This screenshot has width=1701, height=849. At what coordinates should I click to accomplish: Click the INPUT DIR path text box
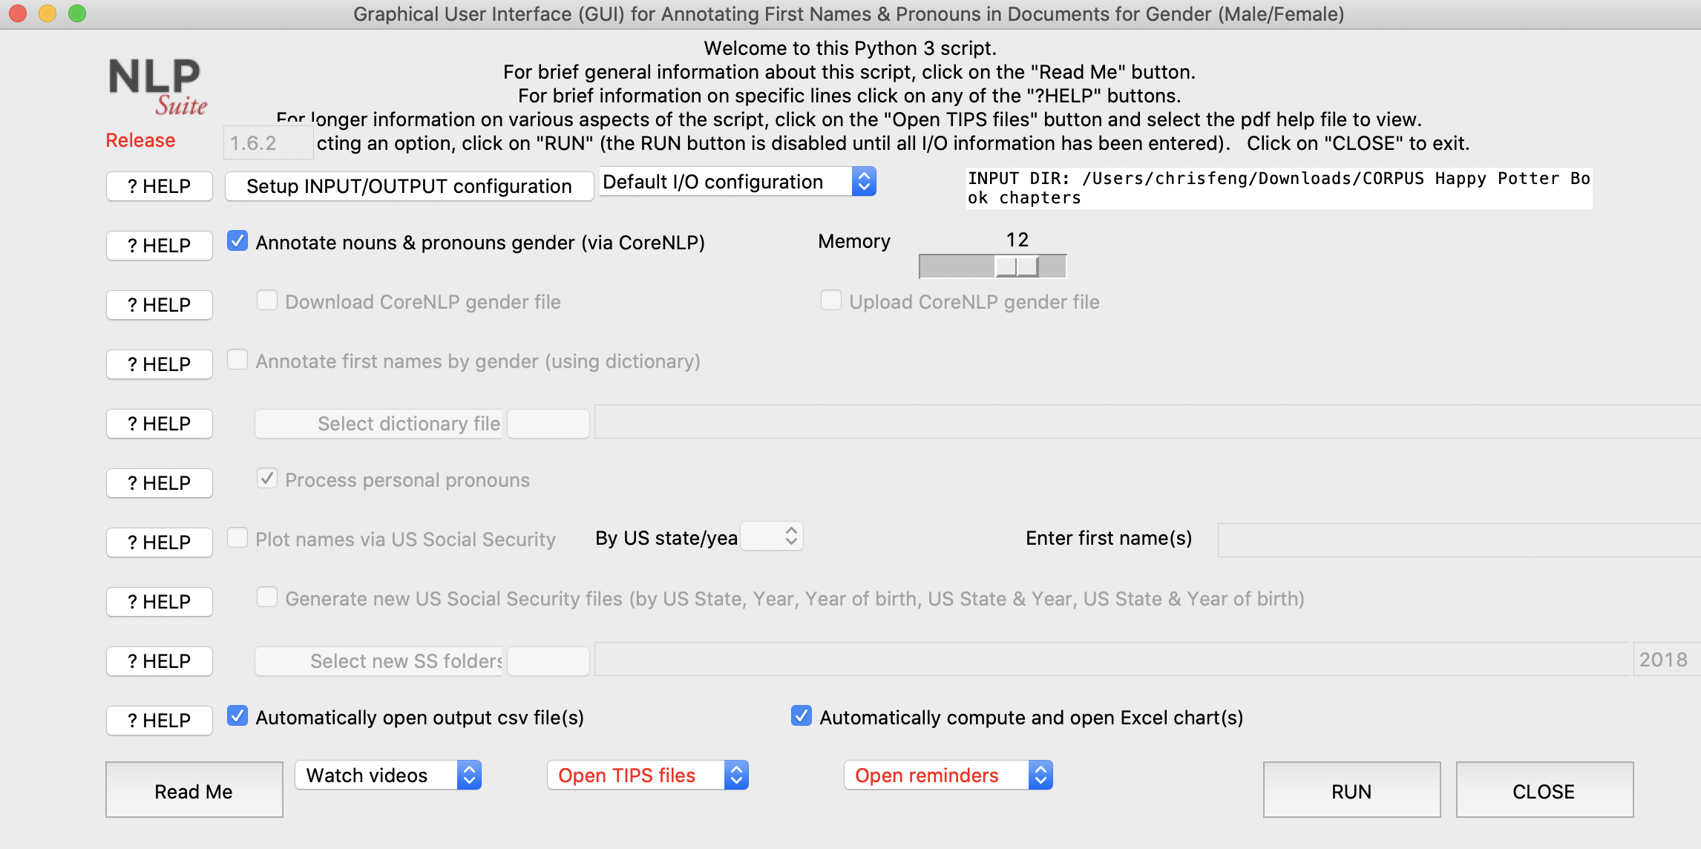[x=1279, y=189]
